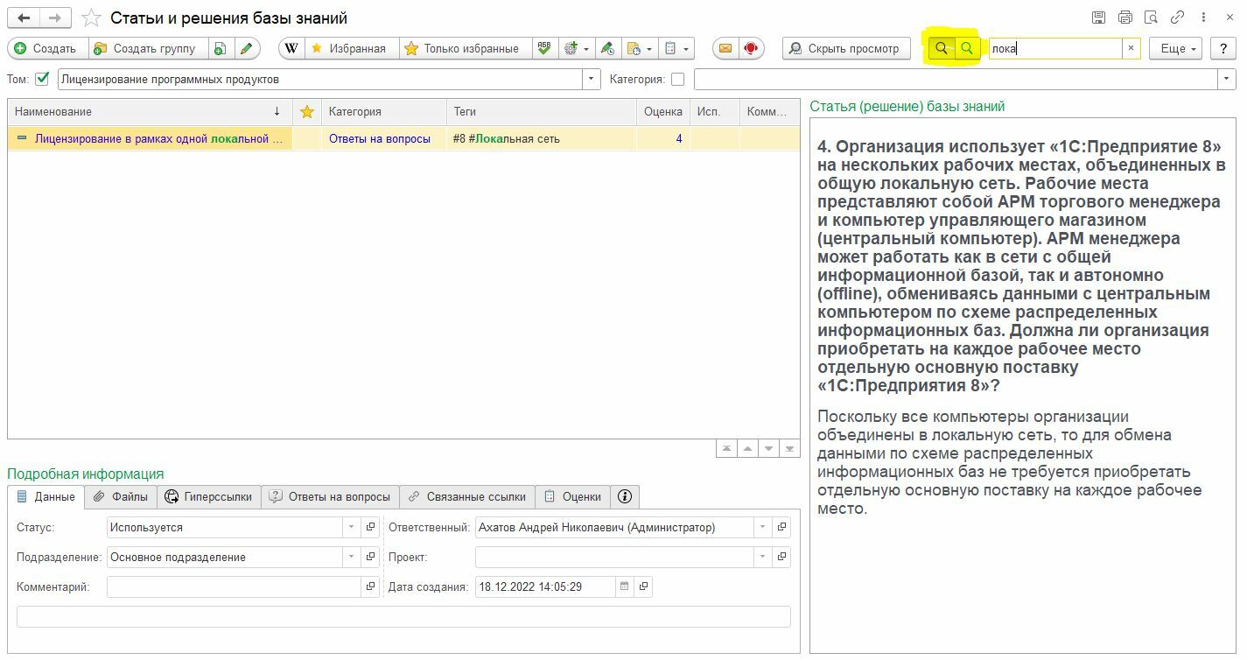Open the Ответственный field's open-form icon
This screenshot has width=1247, height=660.
coord(781,527)
